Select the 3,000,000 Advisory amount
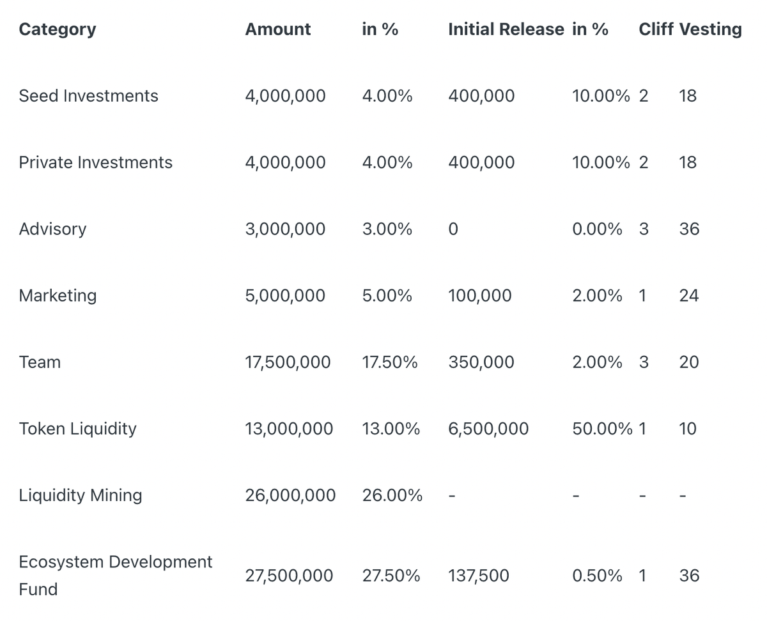The width and height of the screenshot is (767, 621). click(285, 229)
